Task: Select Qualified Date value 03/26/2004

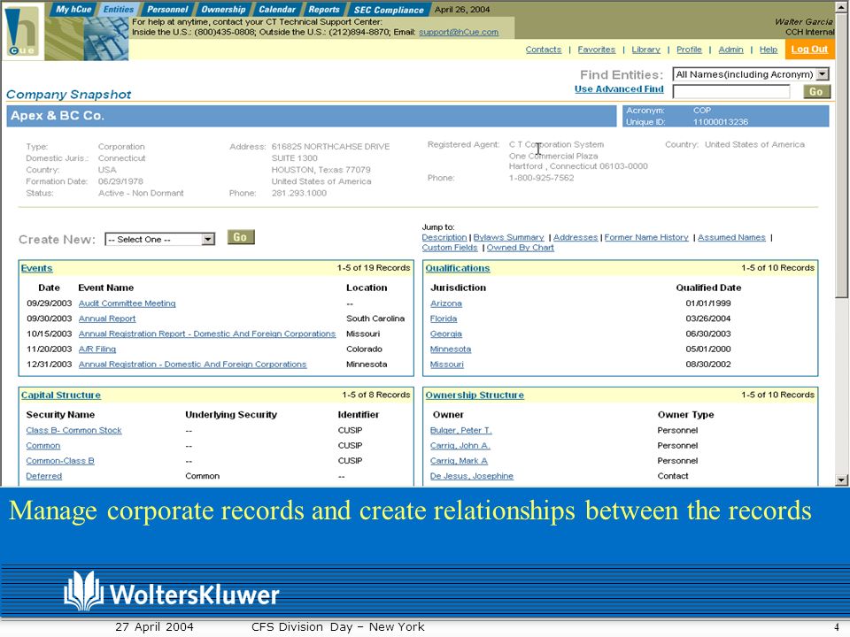Action: coord(708,318)
